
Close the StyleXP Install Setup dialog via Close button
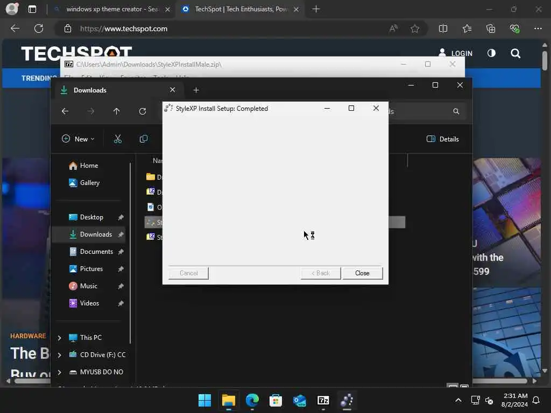[362, 273]
